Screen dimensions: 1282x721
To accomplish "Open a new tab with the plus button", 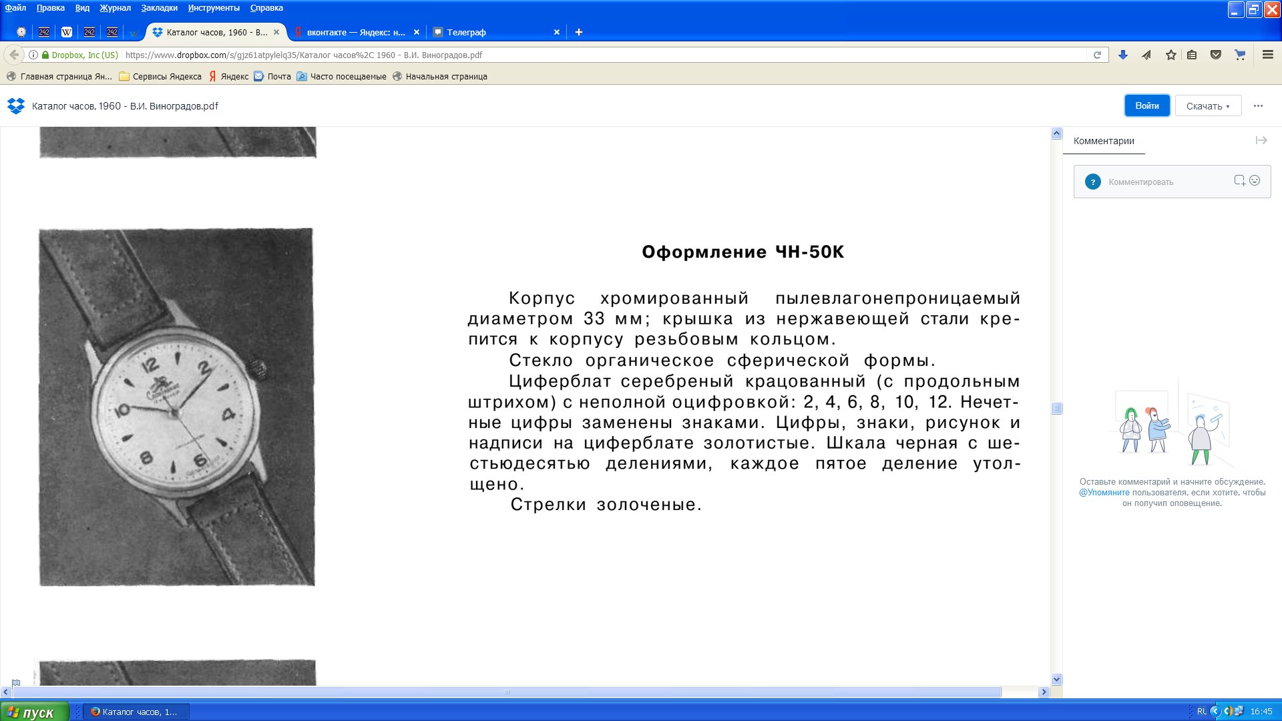I will point(578,32).
